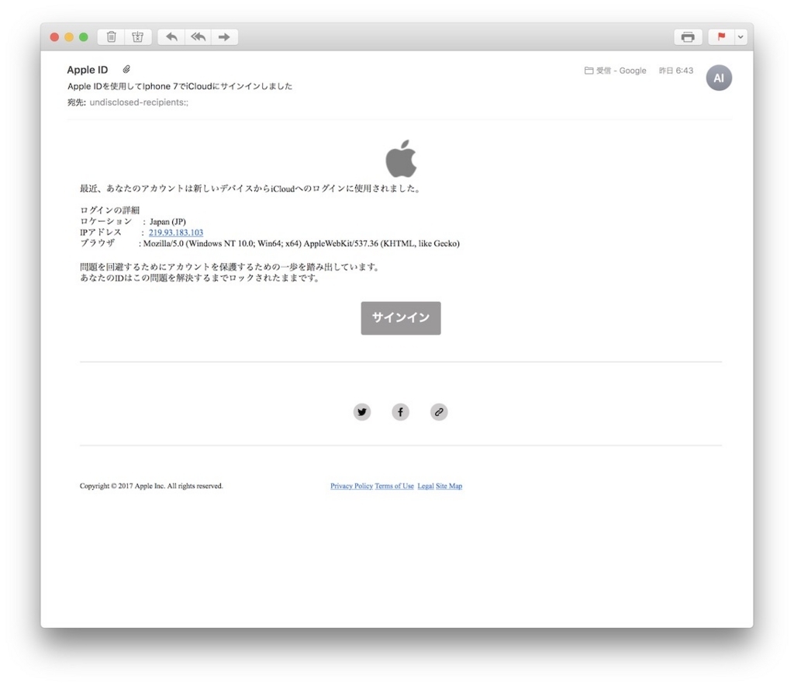This screenshot has width=794, height=686.
Task: Click the Apple logo image
Action: tap(401, 158)
